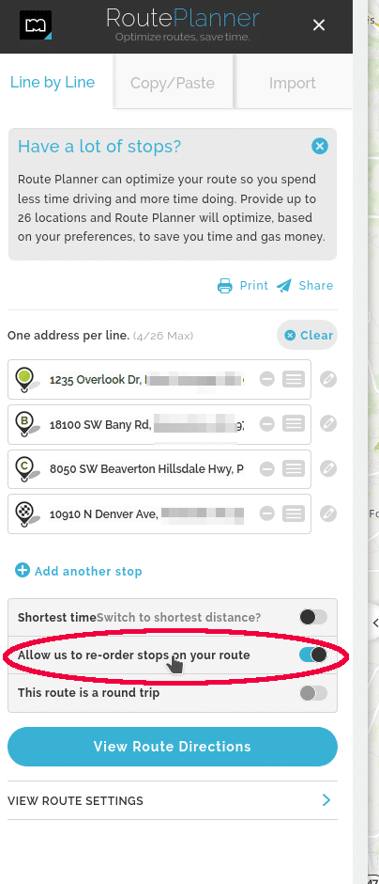Edit the 10910 N Denver Ave stop
The width and height of the screenshot is (379, 884).
(328, 513)
